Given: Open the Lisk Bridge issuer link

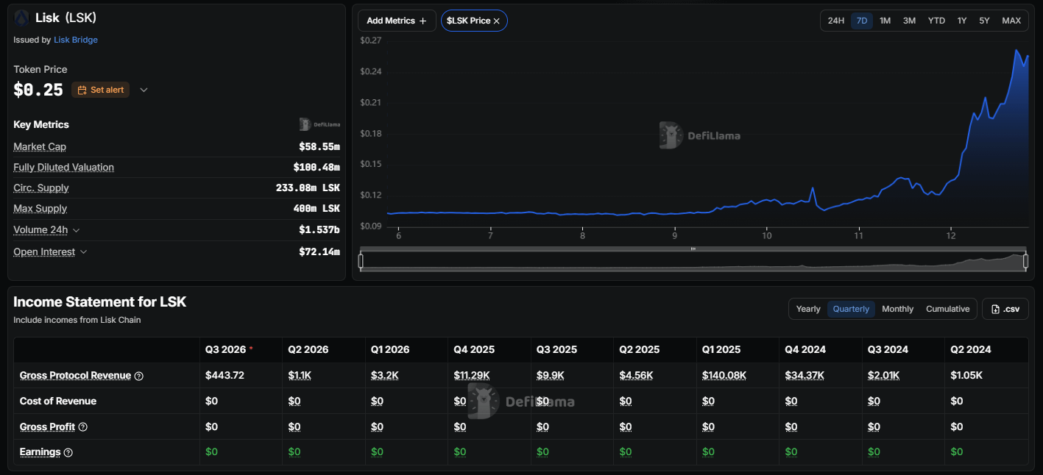Looking at the screenshot, I should click(76, 40).
